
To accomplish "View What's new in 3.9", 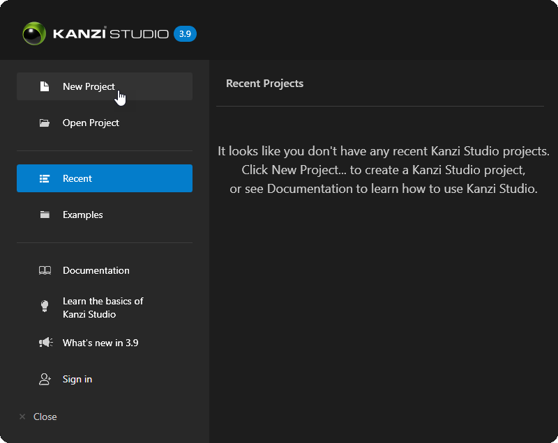I will click(101, 342).
